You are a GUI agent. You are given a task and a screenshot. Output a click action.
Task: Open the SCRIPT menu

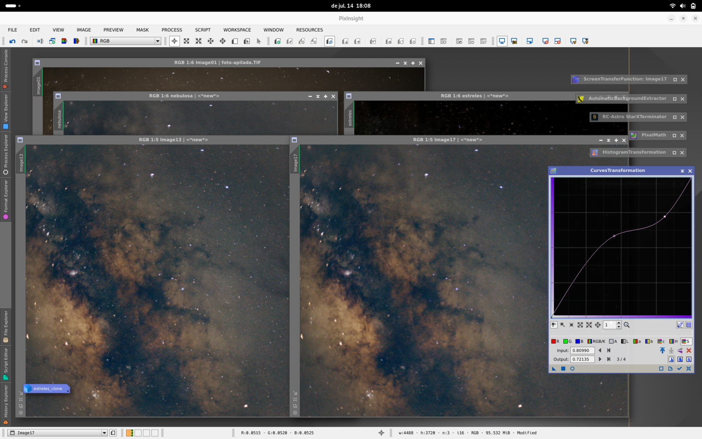click(x=203, y=30)
